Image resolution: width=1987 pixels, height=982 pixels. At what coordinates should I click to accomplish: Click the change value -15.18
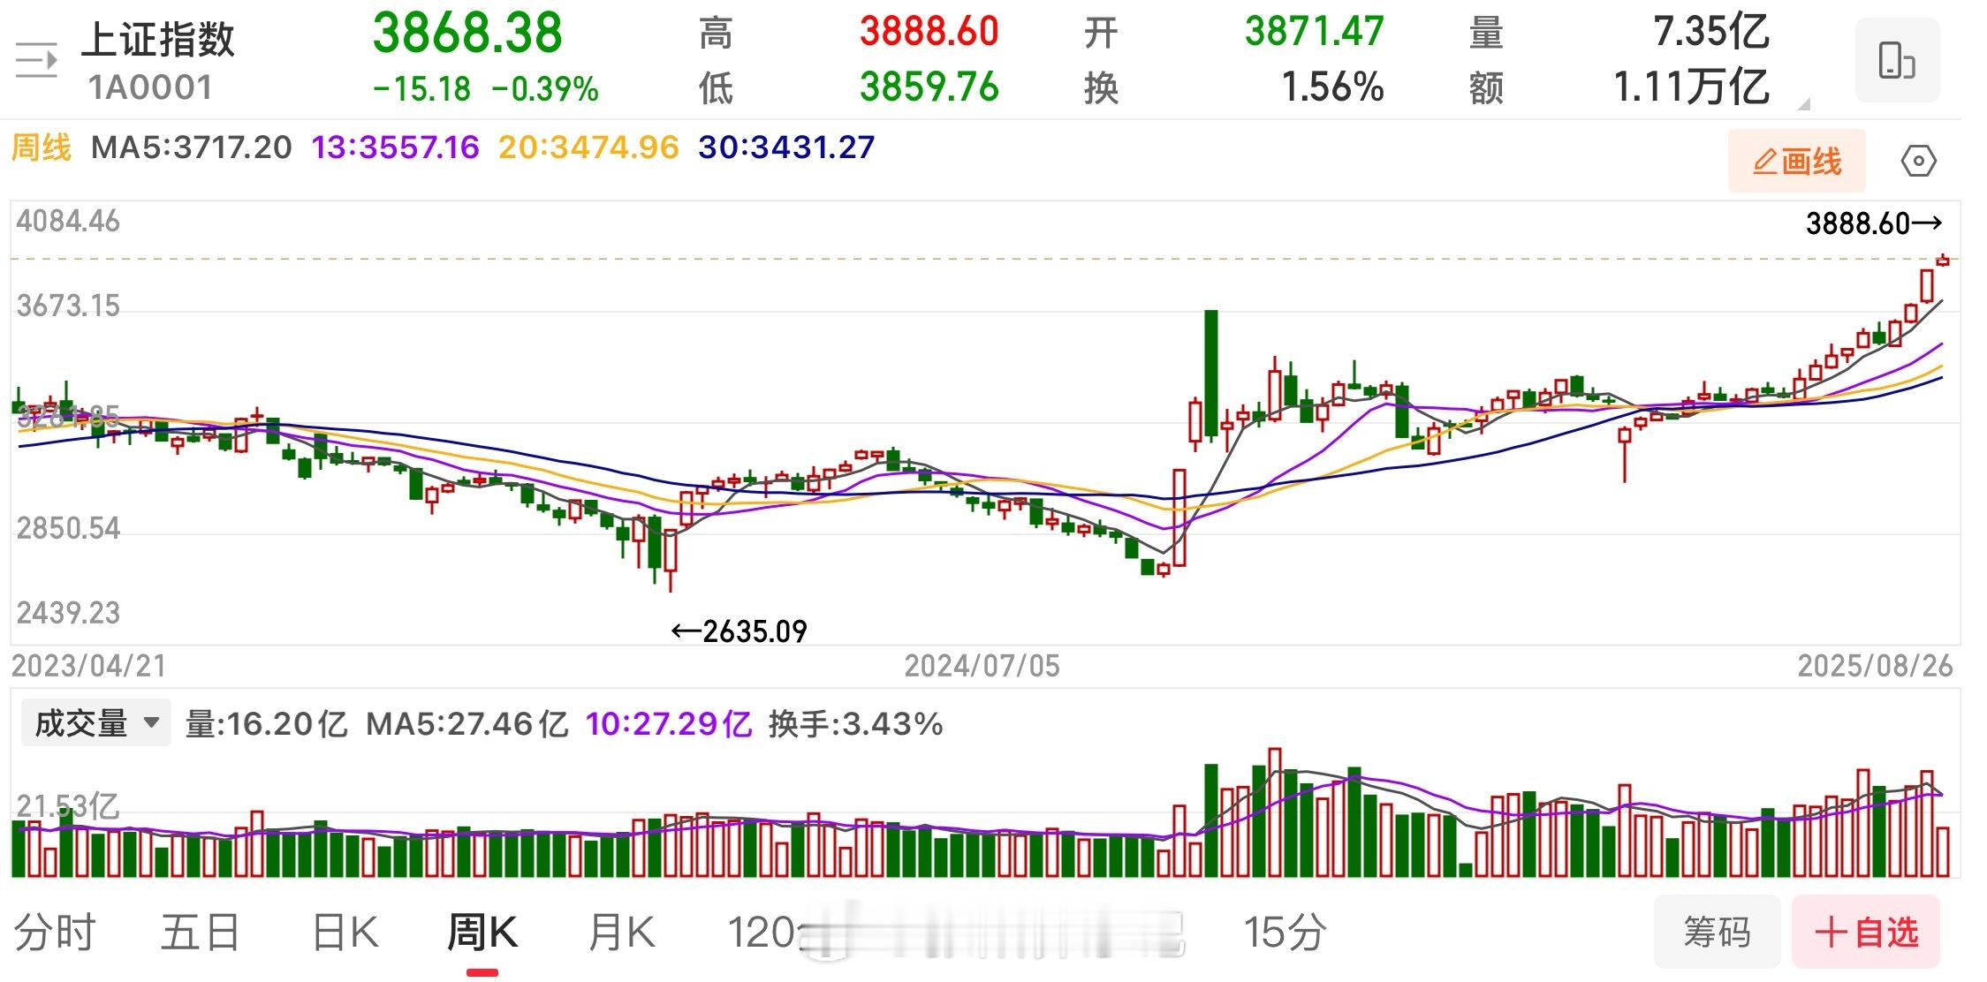[422, 89]
